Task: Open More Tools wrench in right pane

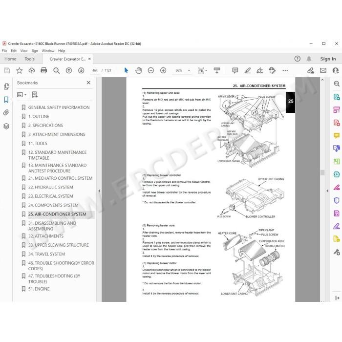Action: pyautogui.click(x=337, y=252)
